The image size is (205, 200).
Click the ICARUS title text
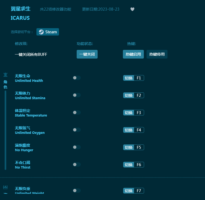[x=20, y=18]
